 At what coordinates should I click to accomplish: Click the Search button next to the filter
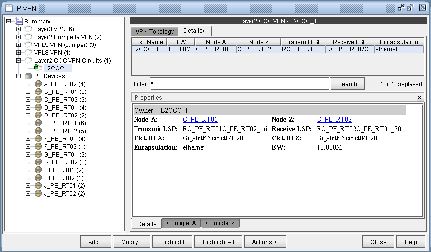click(347, 84)
